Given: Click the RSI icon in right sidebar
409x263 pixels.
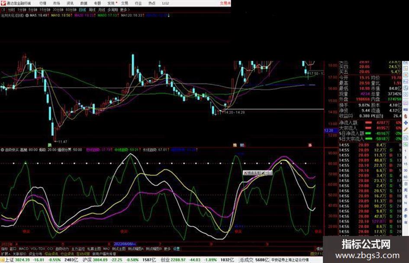Looking at the screenshot, I should point(406,110).
